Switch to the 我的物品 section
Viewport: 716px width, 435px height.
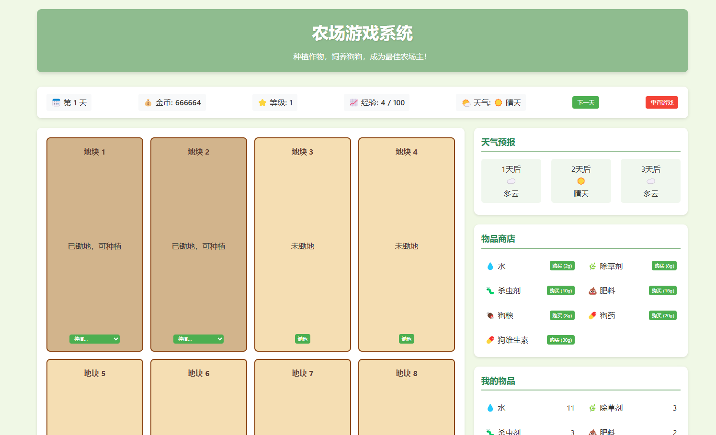pyautogui.click(x=497, y=381)
